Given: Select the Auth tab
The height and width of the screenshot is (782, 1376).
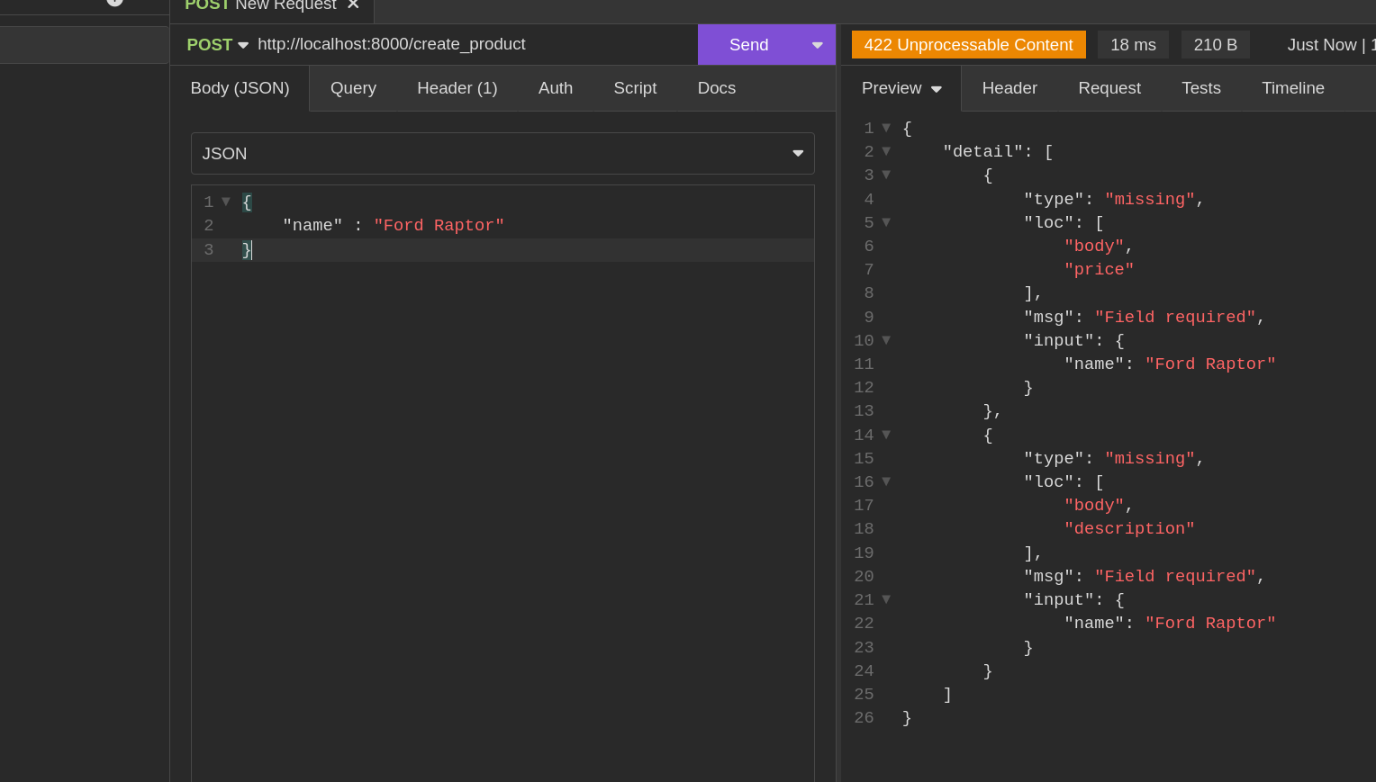Looking at the screenshot, I should [x=555, y=88].
